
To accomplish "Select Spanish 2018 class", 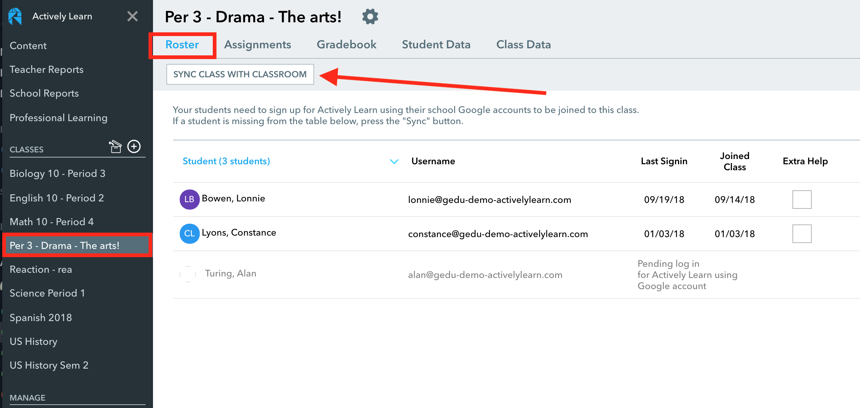I will tap(41, 318).
